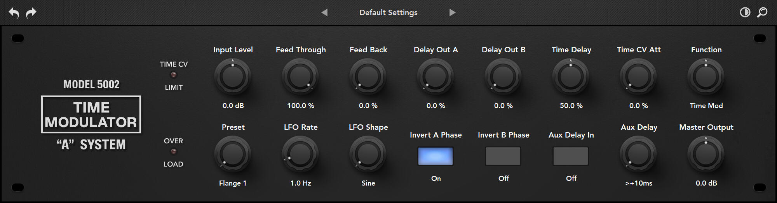
Task: Turn off Invert A Phase button
Action: point(436,156)
